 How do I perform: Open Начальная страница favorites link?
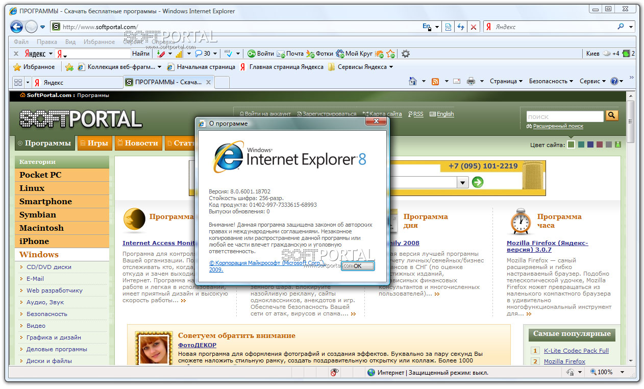tap(201, 67)
